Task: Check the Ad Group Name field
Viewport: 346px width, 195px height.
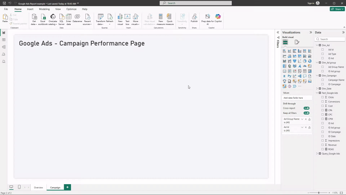Action: click(323, 67)
